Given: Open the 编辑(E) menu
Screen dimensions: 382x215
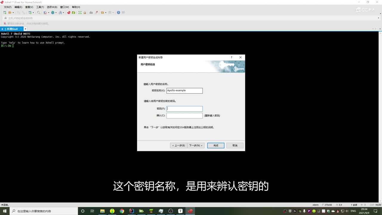Looking at the screenshot, I should pos(18,7).
